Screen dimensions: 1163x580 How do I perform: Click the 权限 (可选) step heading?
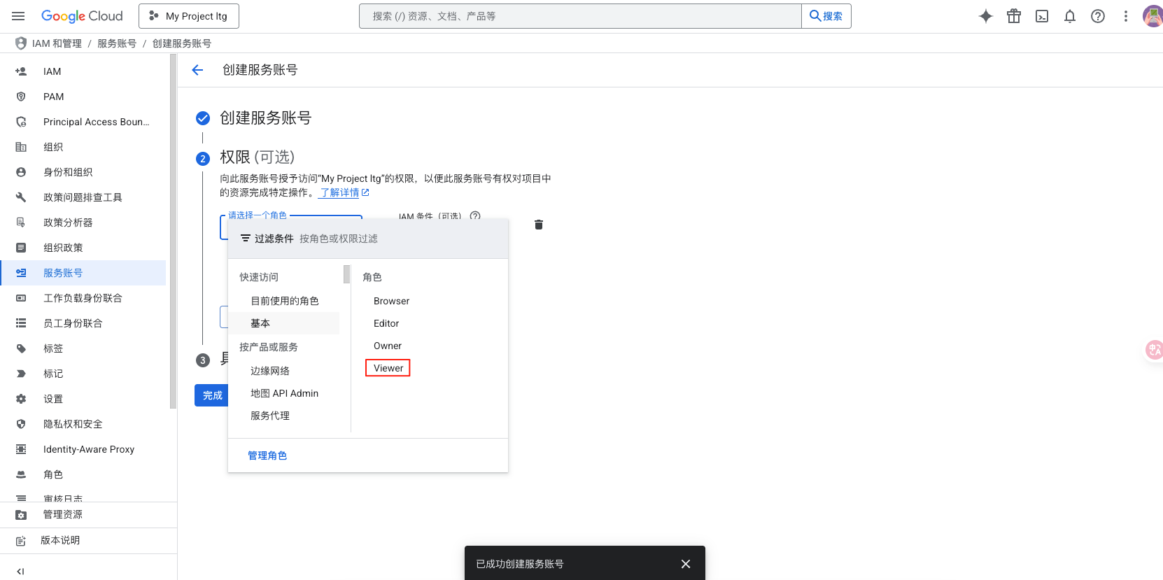tap(257, 157)
